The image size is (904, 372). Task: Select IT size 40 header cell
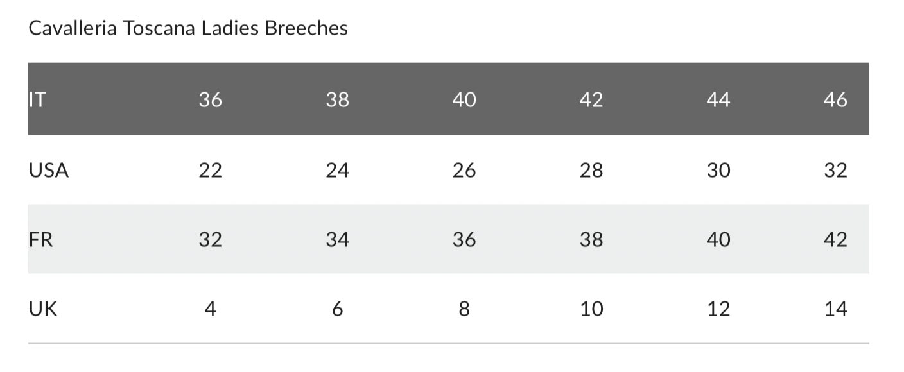point(464,100)
